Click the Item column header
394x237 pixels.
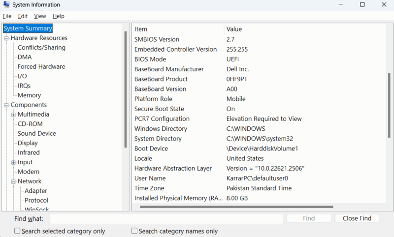click(178, 29)
